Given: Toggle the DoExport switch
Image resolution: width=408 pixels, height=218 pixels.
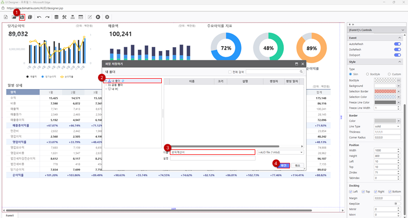Looking at the screenshot, I should 397,56.
